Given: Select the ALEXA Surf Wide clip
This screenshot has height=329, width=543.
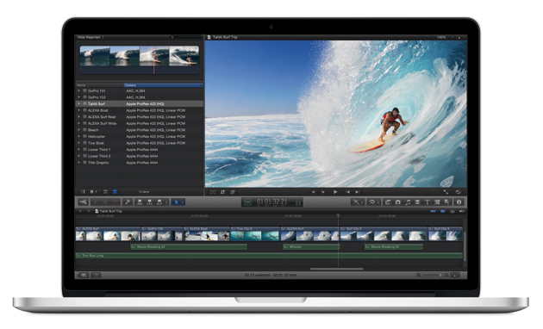Looking at the screenshot, I should coord(140,123).
